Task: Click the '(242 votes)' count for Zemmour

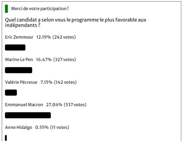Action: tap(64, 37)
